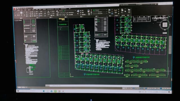180x101 pixels.
Task: Activate the Mirror tool in Modify panel
Action: [x=36, y=14]
